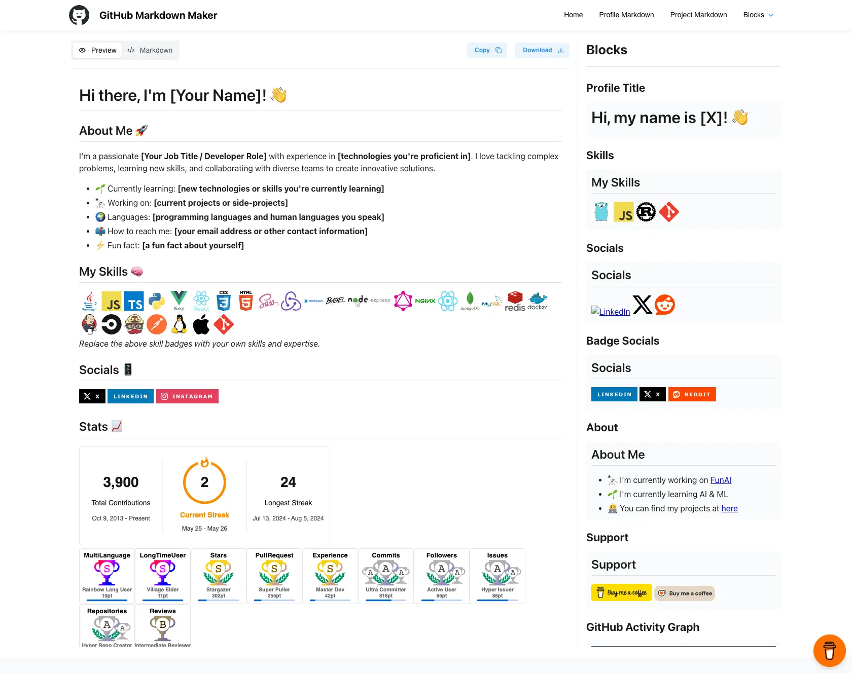This screenshot has width=852, height=673.
Task: Click the GitHub logo in the header
Action: [x=79, y=15]
